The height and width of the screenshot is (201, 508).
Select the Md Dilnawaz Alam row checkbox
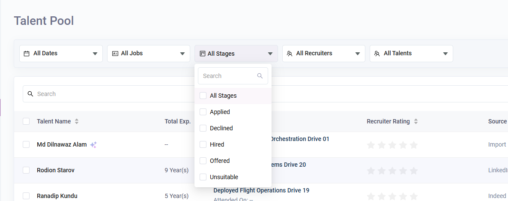point(26,144)
